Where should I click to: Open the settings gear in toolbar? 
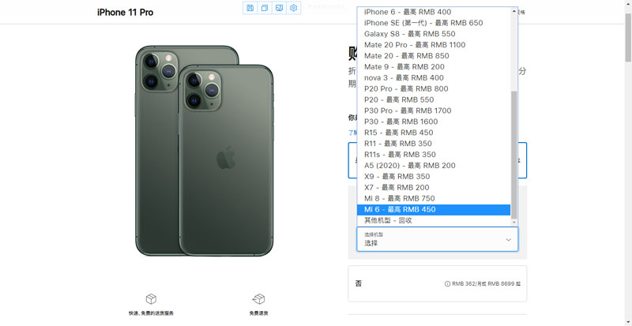(293, 8)
